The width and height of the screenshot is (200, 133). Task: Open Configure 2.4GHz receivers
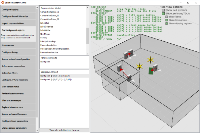point(18,80)
